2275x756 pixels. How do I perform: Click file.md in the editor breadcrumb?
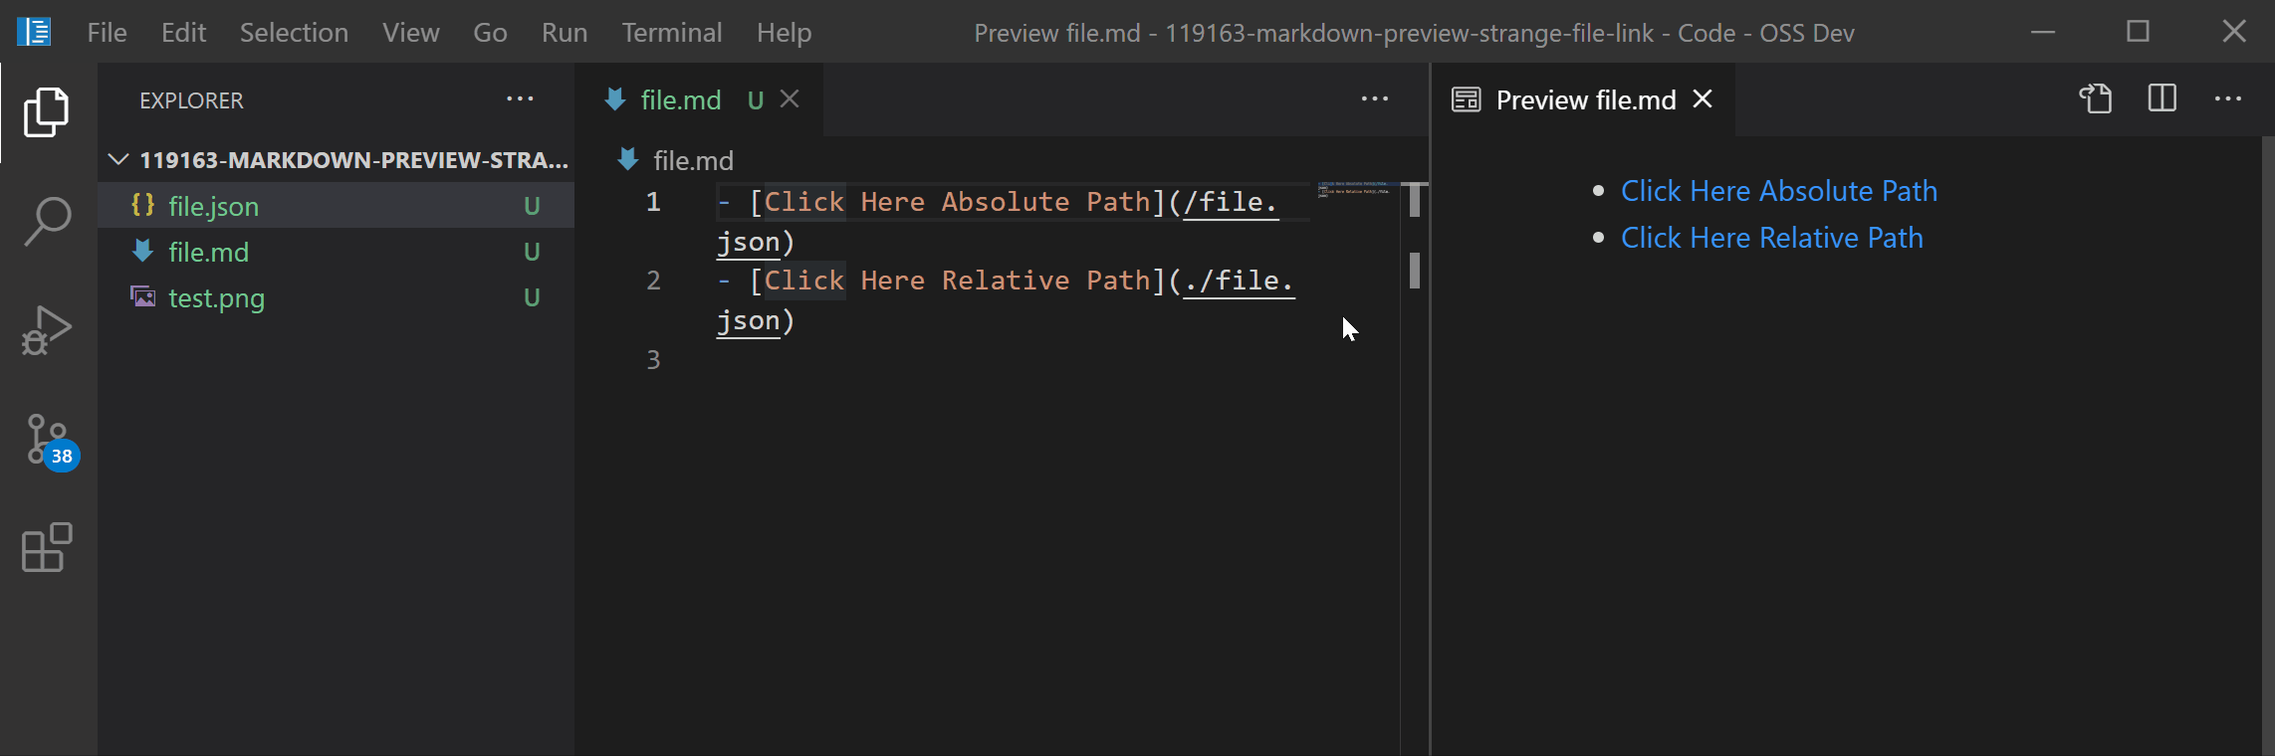(x=693, y=160)
